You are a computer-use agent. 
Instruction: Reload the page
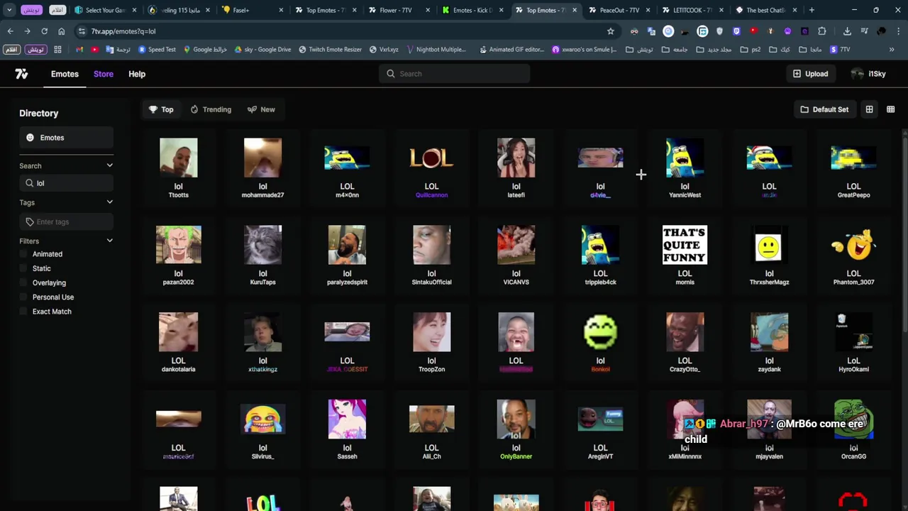tap(44, 31)
